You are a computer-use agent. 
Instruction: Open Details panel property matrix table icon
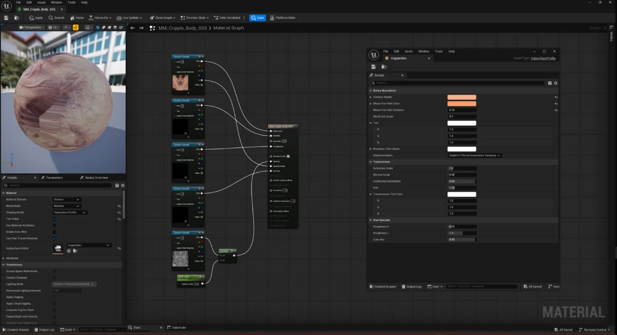(117, 186)
